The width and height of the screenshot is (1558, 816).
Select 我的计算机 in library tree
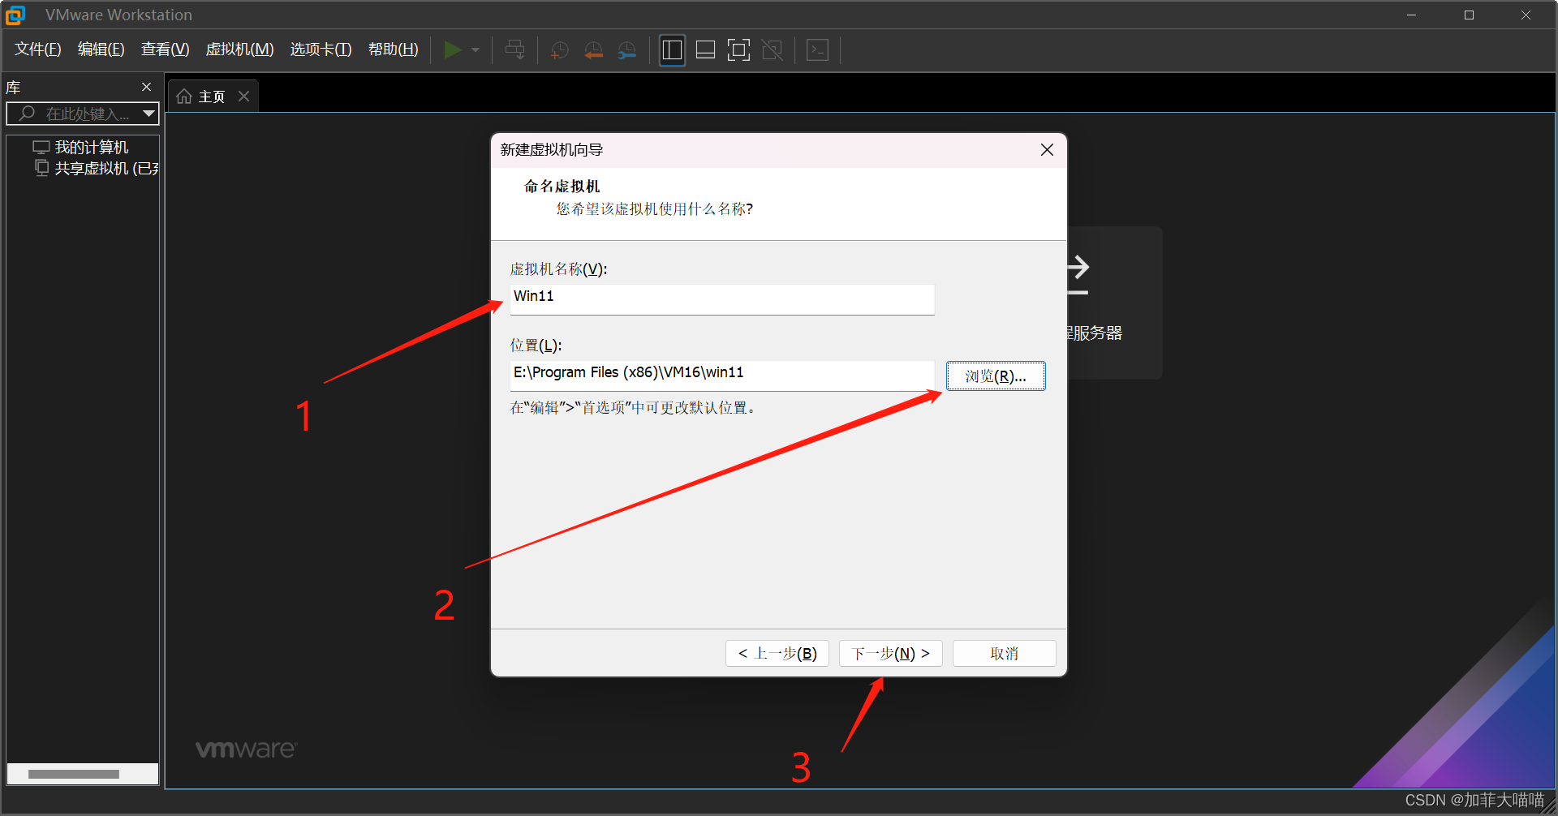91,148
